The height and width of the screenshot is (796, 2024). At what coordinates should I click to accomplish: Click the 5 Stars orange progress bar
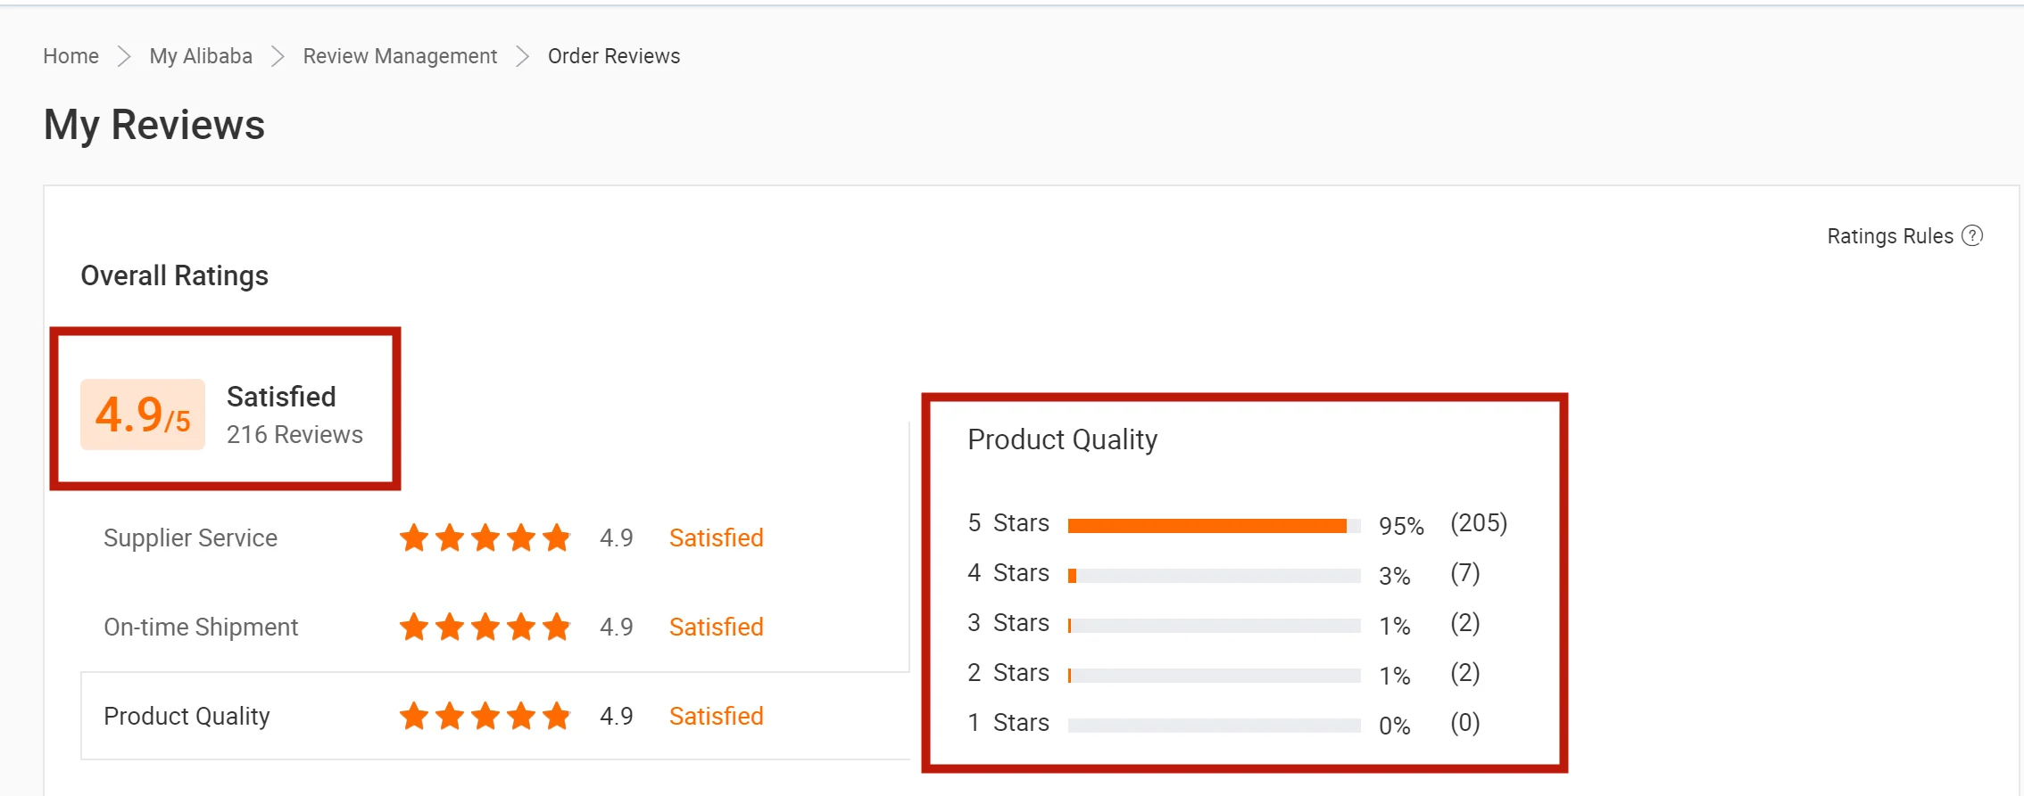tap(1207, 526)
